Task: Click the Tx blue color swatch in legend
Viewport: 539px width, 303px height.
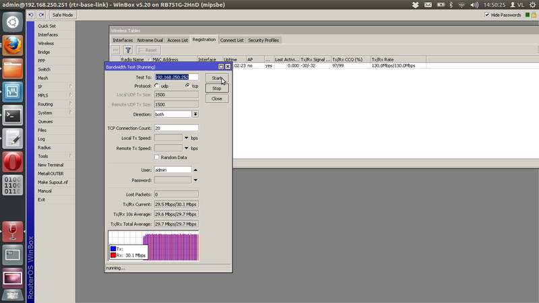Action: (x=113, y=248)
